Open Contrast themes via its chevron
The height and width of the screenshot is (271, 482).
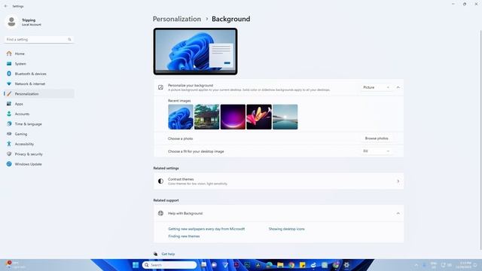[398, 181]
